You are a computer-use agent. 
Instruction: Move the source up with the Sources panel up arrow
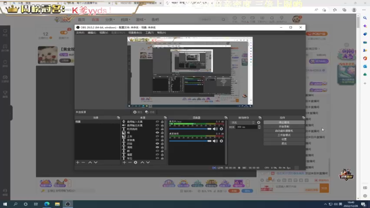point(142,163)
